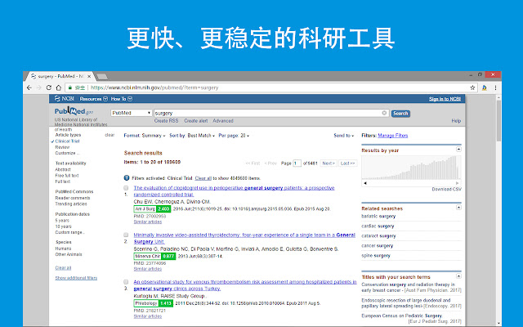Select the surgery - PubMed tab

click(x=60, y=76)
